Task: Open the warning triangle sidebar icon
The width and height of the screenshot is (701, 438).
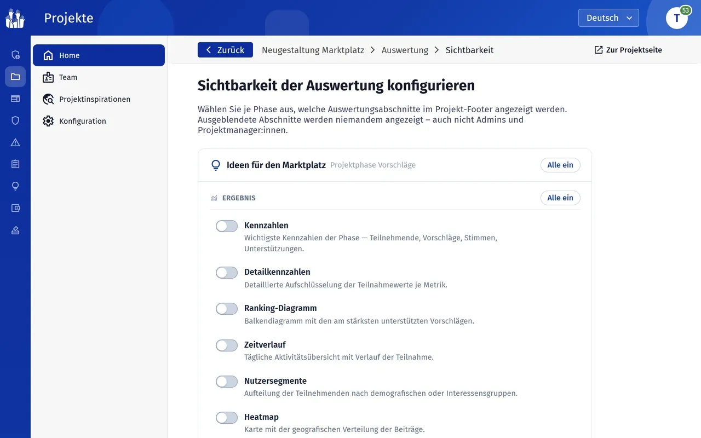Action: tap(15, 142)
